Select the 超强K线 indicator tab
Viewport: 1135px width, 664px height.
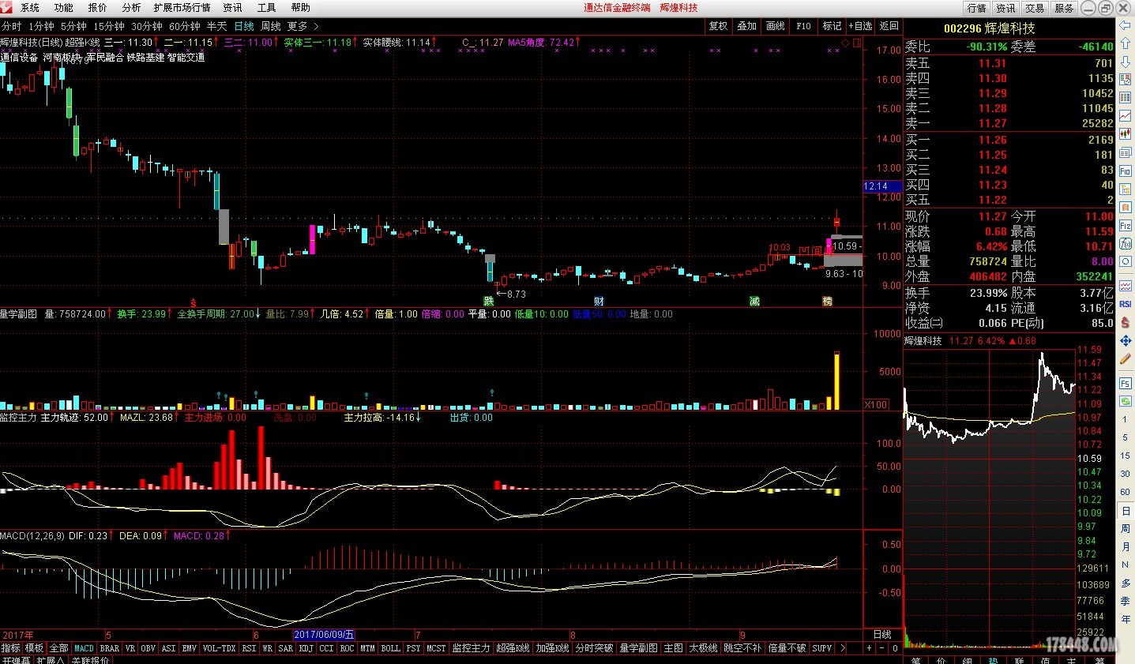(513, 647)
